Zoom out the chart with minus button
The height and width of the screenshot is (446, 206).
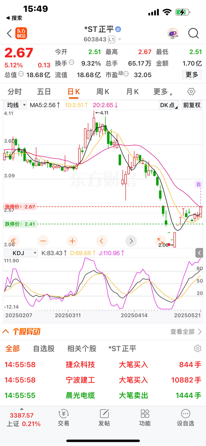coord(43,241)
